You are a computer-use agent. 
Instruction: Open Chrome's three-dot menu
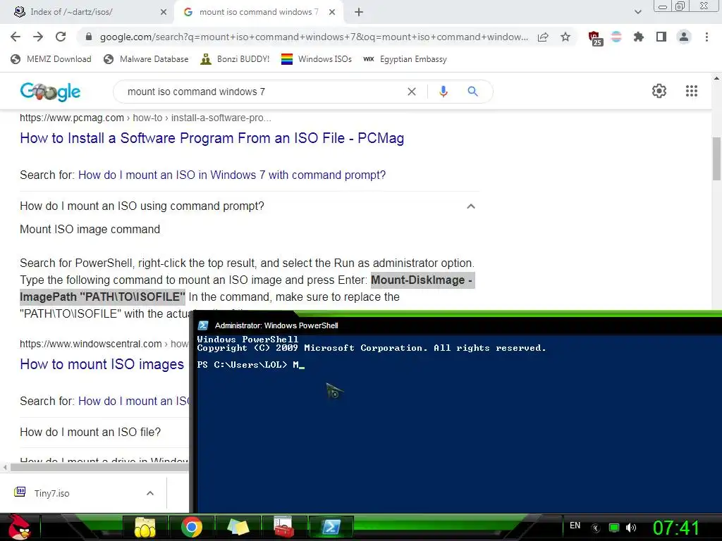[x=706, y=37]
